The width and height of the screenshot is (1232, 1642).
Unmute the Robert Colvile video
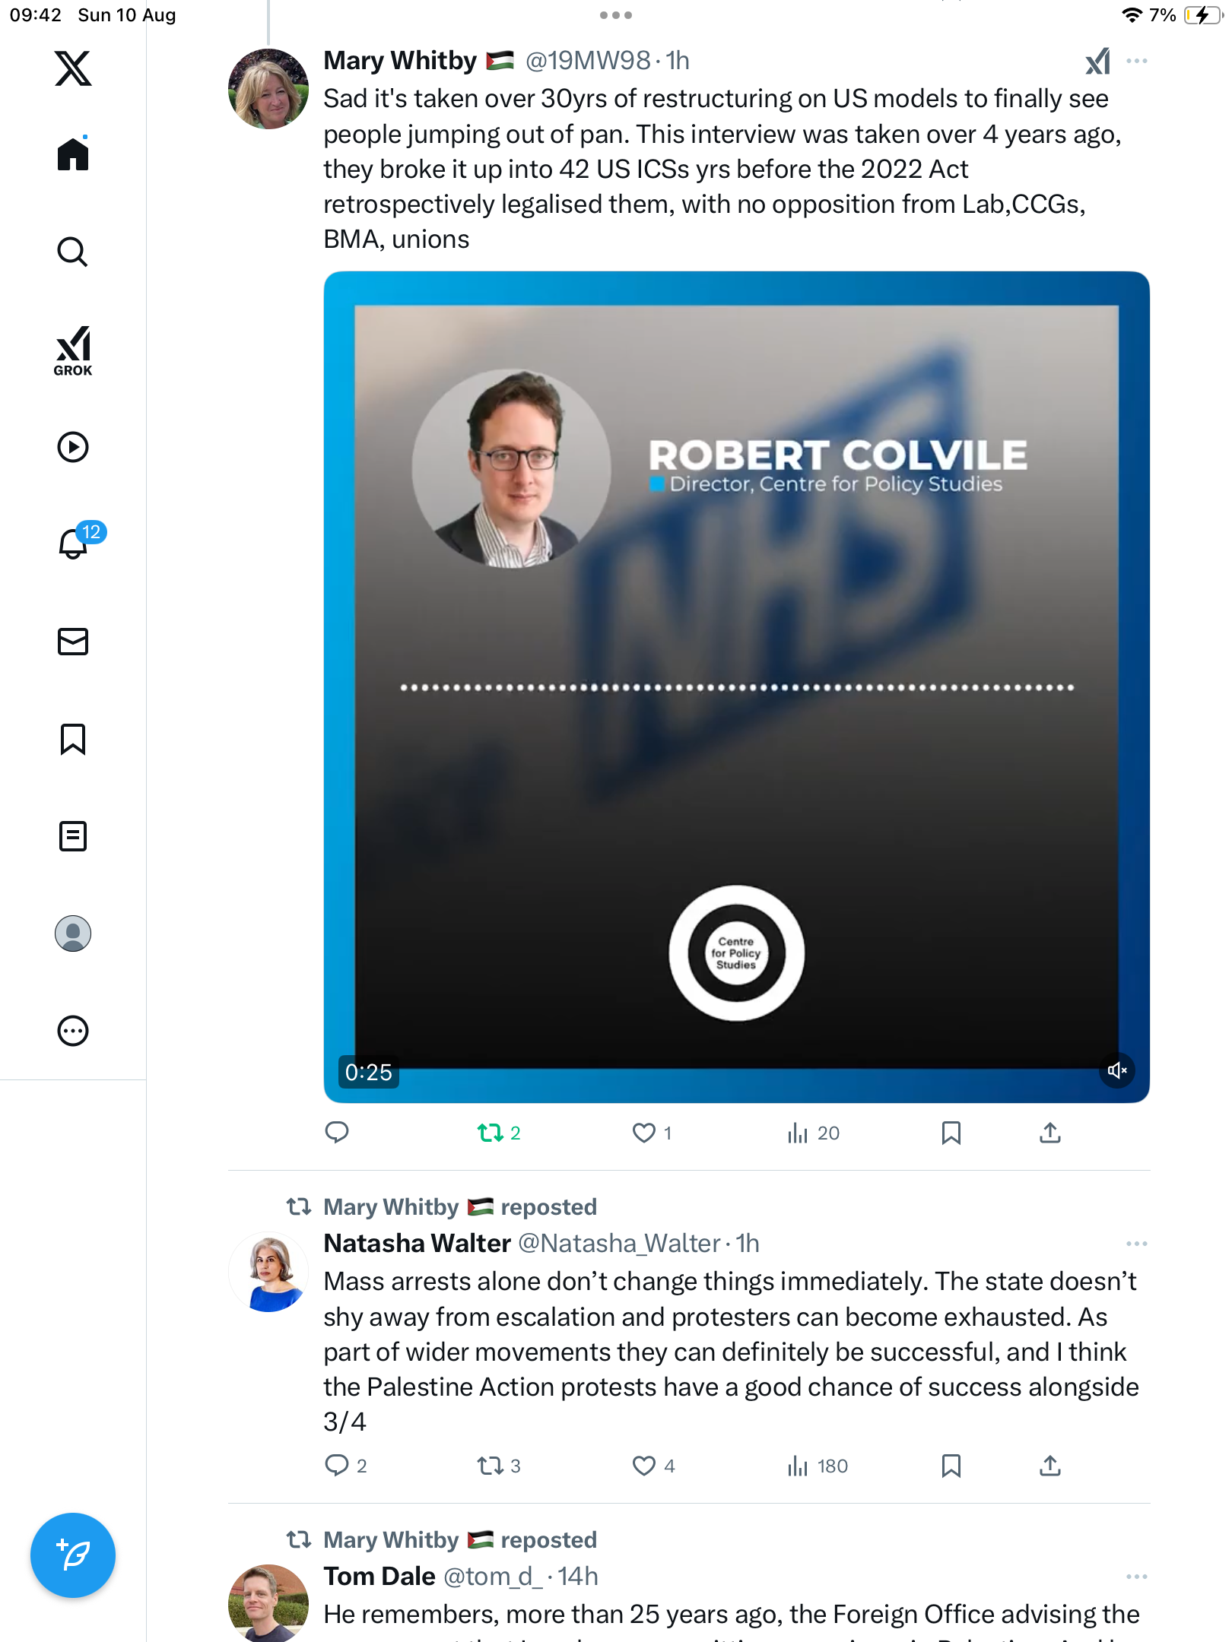tap(1116, 1070)
